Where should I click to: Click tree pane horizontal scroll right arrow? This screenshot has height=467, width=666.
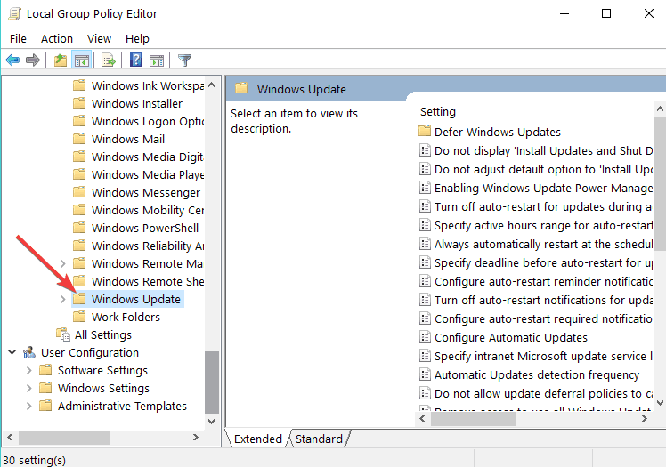(196, 437)
